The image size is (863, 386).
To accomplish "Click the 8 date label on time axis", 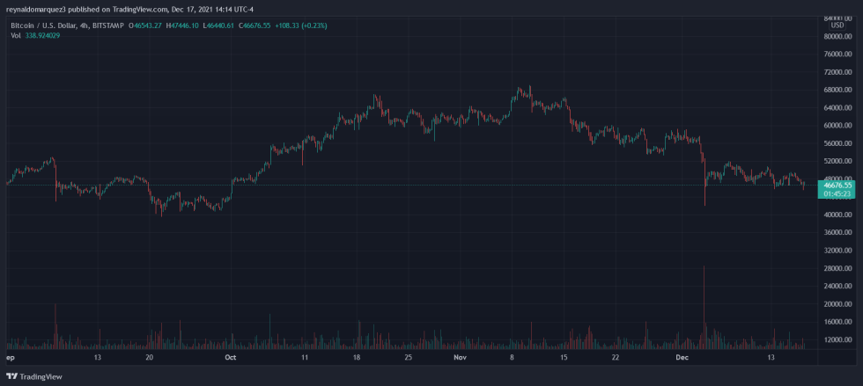I will tap(512, 357).
